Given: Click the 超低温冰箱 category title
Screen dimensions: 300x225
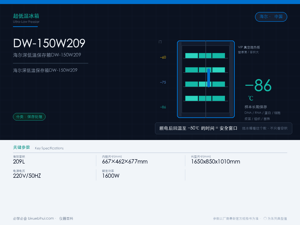Looking at the screenshot, I should (26, 16).
